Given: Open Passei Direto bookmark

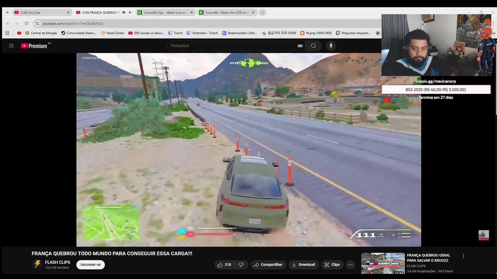Looking at the screenshot, I should click(113, 33).
